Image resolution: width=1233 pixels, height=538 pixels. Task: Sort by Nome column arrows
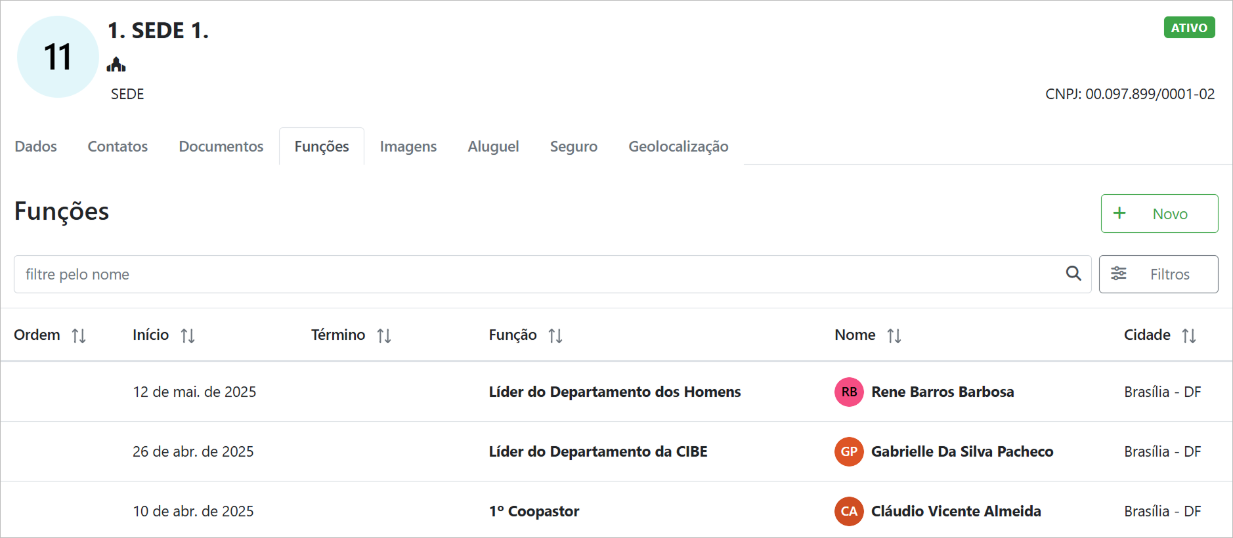click(894, 336)
